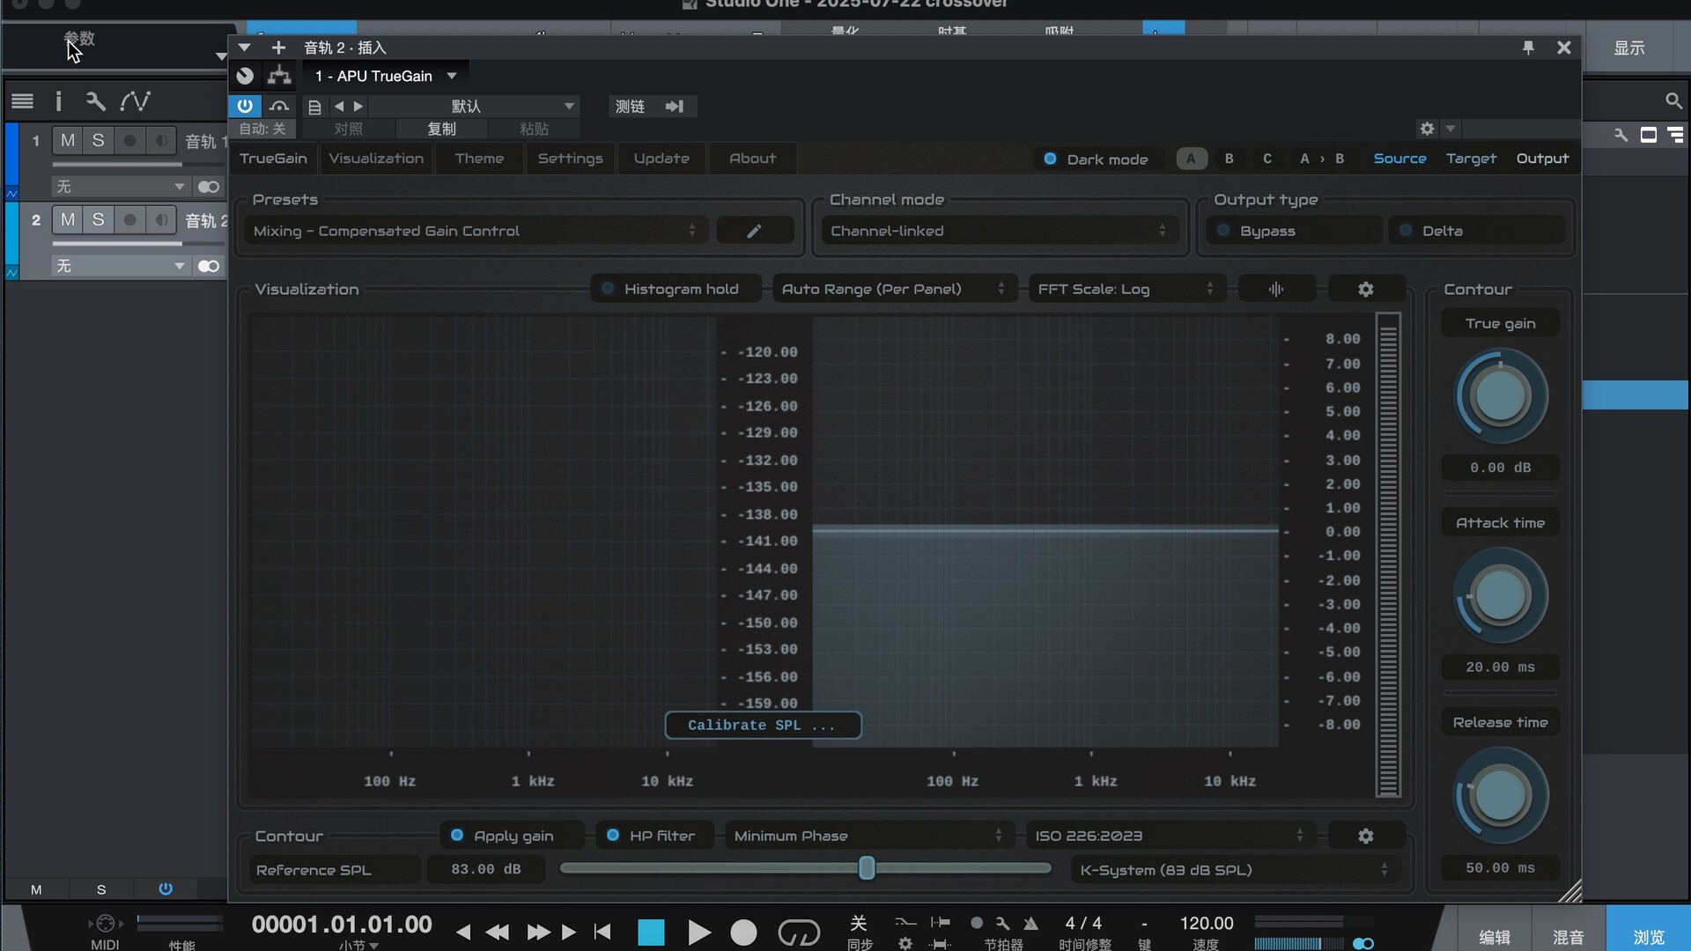Show automation with the curve icon
This screenshot has width=1691, height=951.
[x=135, y=101]
